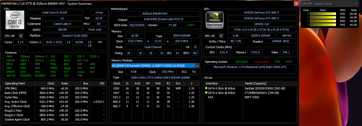
Task: Close the CPU #0 Active Clock window
Action: 356,3
